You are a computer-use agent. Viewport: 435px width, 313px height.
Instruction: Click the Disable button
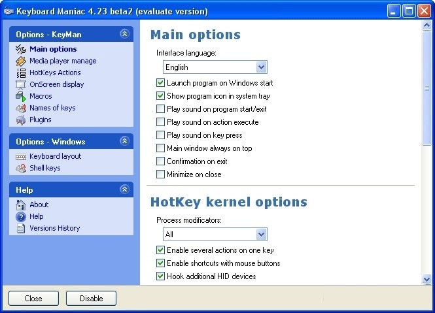pyautogui.click(x=92, y=299)
